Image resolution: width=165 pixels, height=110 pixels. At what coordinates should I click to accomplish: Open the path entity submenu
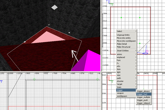tap(126, 78)
